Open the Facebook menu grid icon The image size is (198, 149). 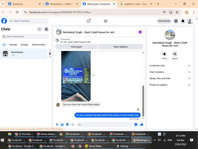176,21
